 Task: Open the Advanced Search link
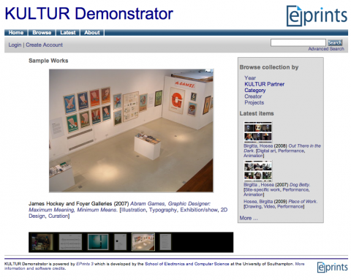pos(326,49)
